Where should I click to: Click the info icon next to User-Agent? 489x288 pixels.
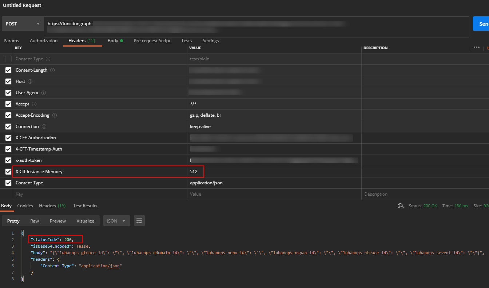coord(44,93)
